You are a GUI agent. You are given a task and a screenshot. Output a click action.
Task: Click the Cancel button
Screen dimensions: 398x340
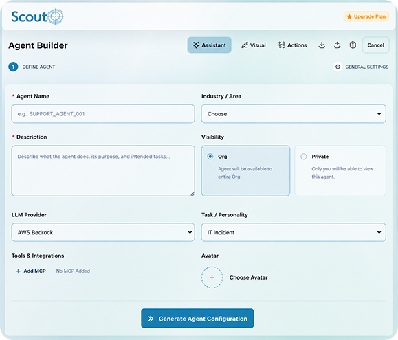pyautogui.click(x=376, y=45)
